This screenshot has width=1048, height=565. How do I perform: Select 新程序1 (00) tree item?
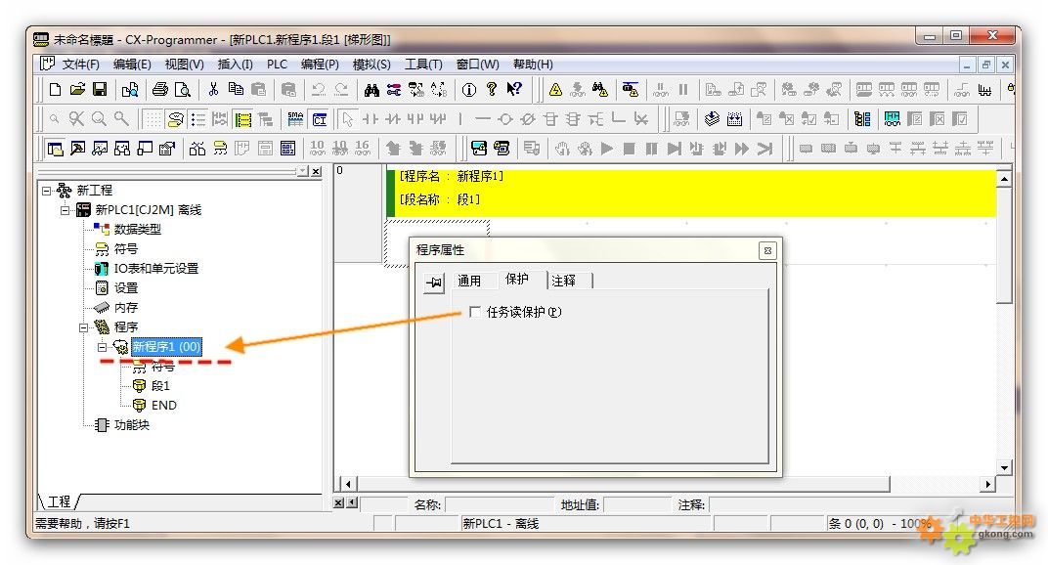coord(166,347)
